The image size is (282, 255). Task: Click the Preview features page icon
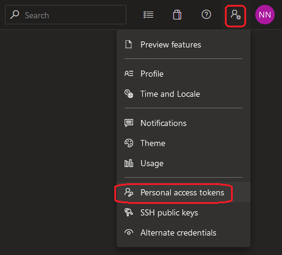tap(128, 44)
